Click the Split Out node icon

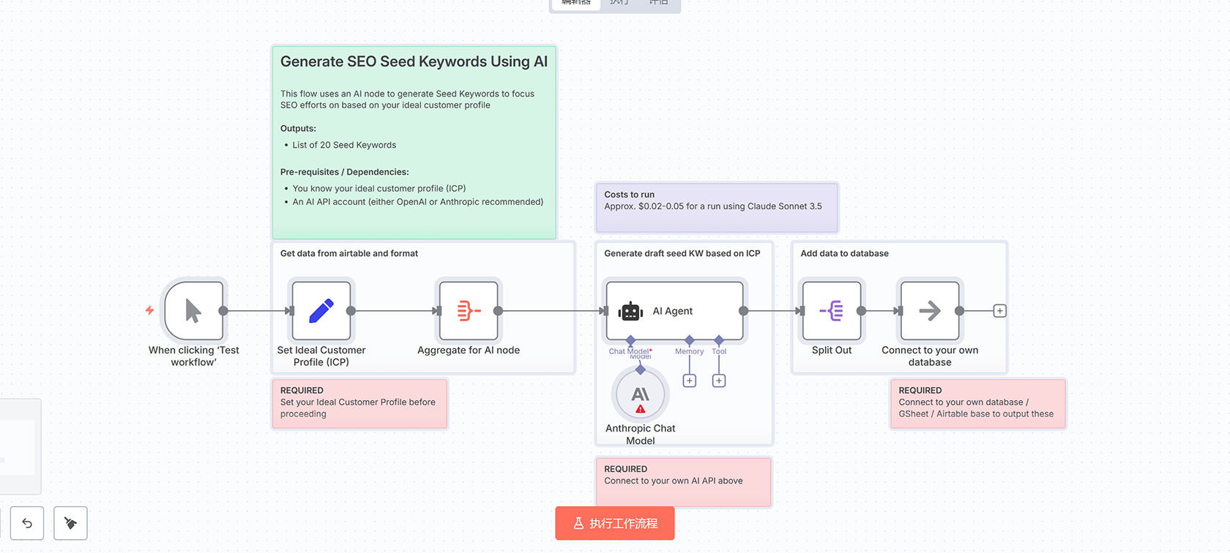832,311
